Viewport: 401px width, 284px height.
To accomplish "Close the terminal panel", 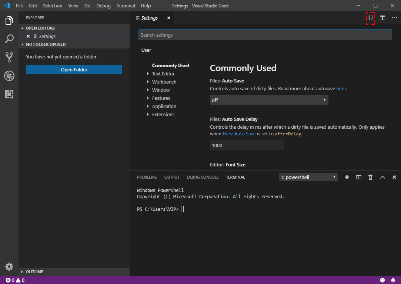I will [x=394, y=177].
